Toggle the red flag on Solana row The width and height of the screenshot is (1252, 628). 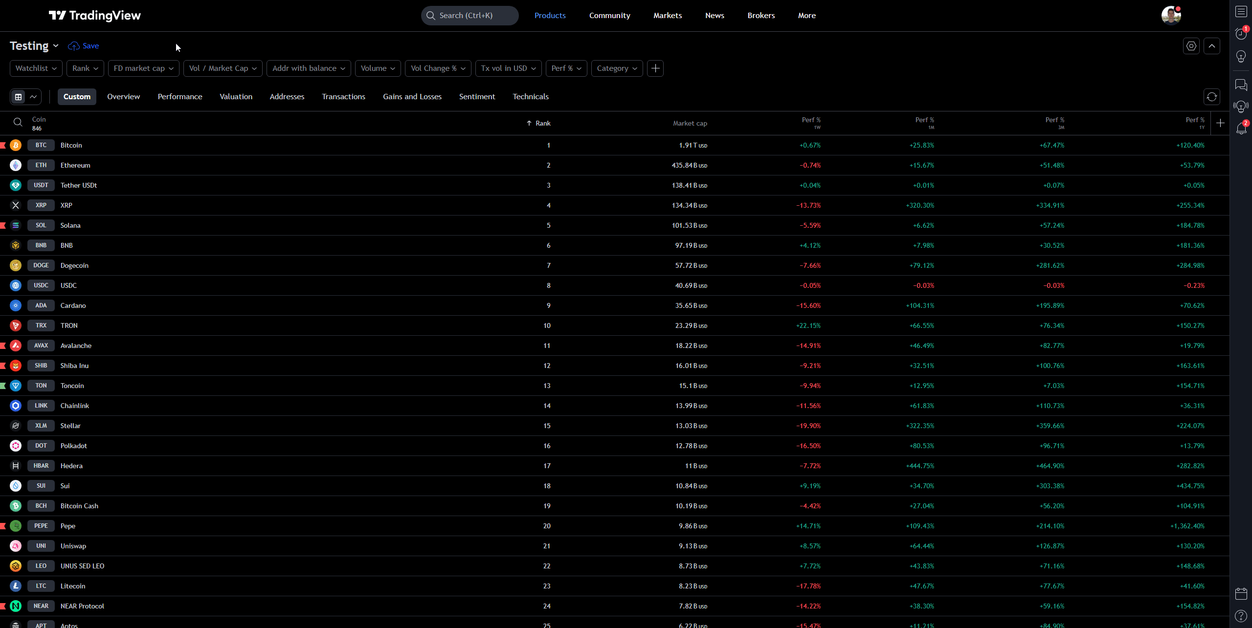[3, 225]
